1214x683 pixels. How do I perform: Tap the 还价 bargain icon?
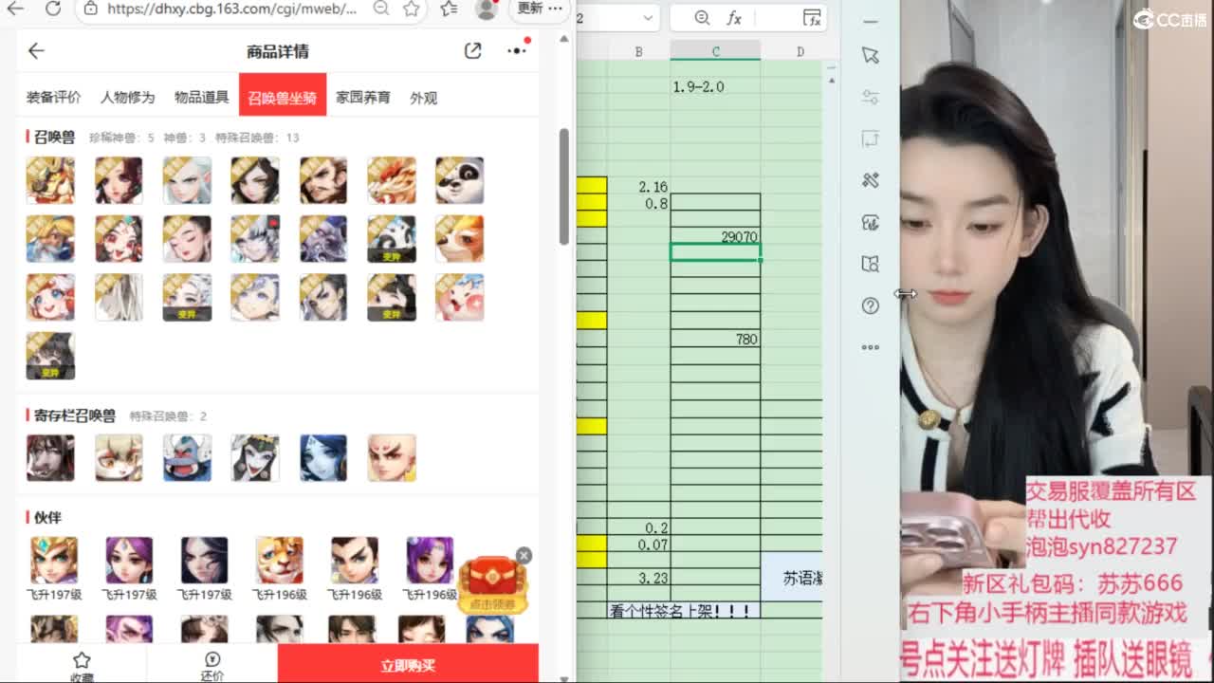coord(212,666)
